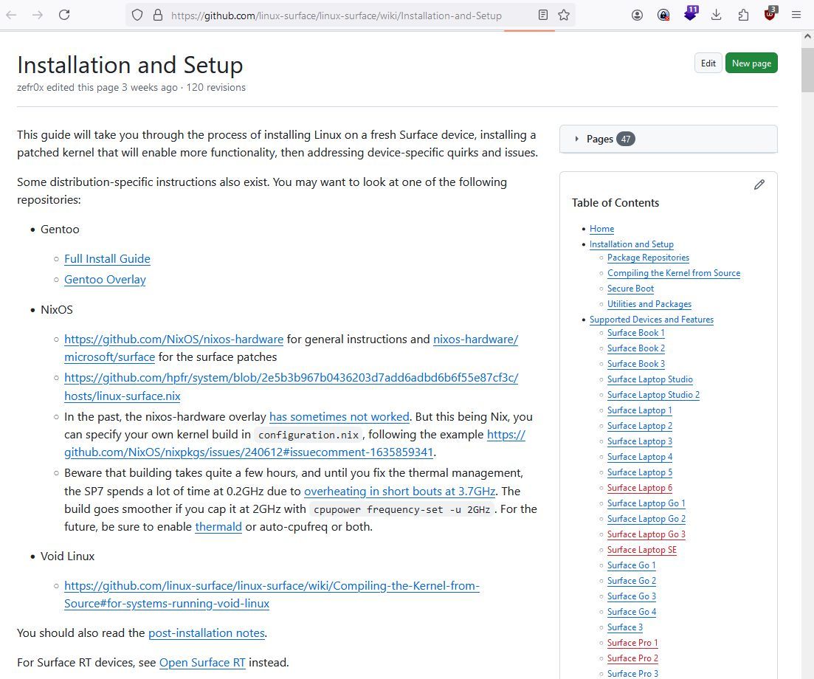Open the thermald link
Image resolution: width=814 pixels, height=679 pixels.
coord(218,527)
